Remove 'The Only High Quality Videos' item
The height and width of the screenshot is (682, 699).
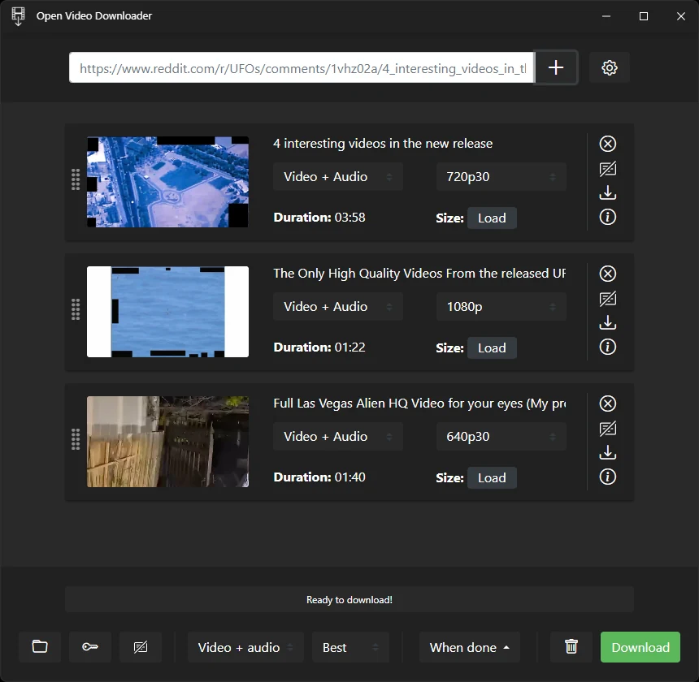[608, 274]
